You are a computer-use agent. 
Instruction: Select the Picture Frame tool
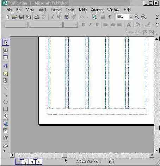(5, 74)
